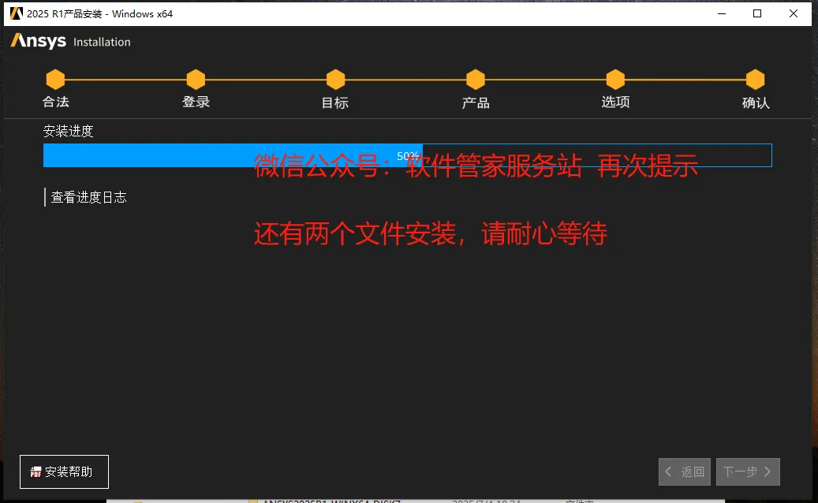Click the 选项 step hexagon

[x=615, y=79]
